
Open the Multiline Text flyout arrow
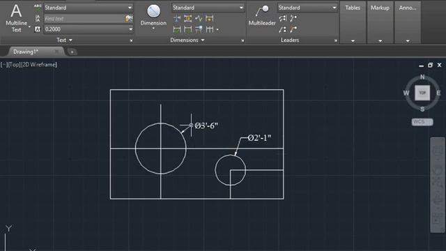[x=29, y=26]
